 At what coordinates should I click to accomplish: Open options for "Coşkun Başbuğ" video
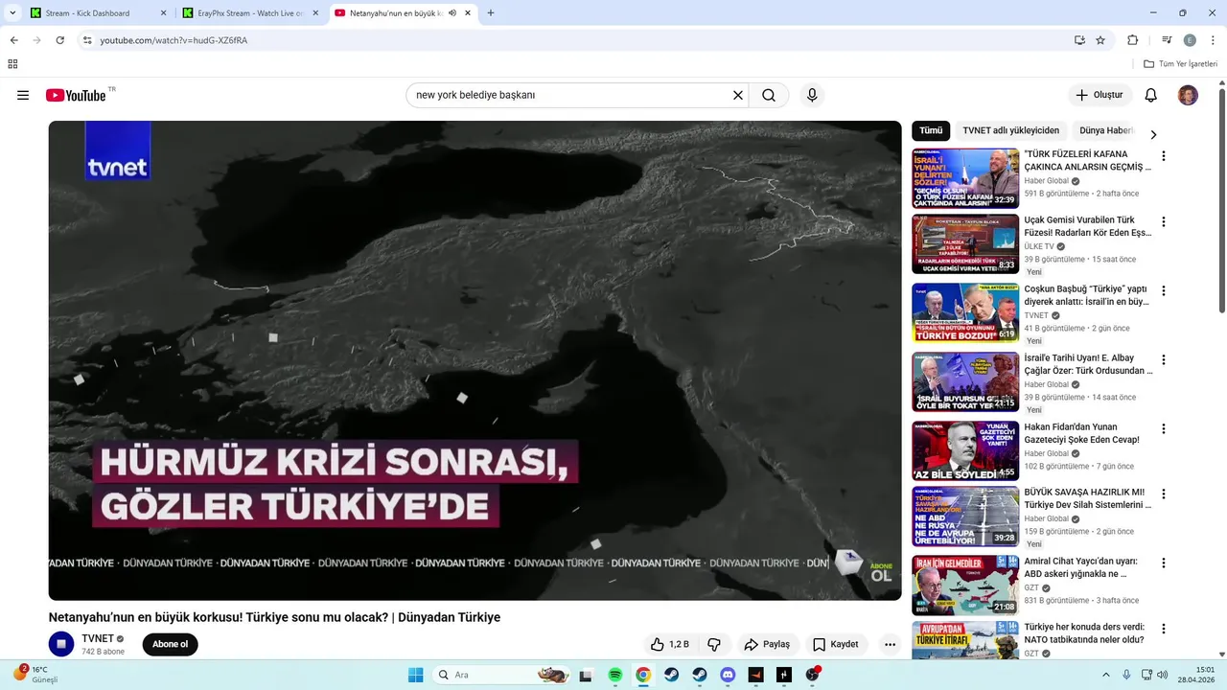pos(1164,290)
